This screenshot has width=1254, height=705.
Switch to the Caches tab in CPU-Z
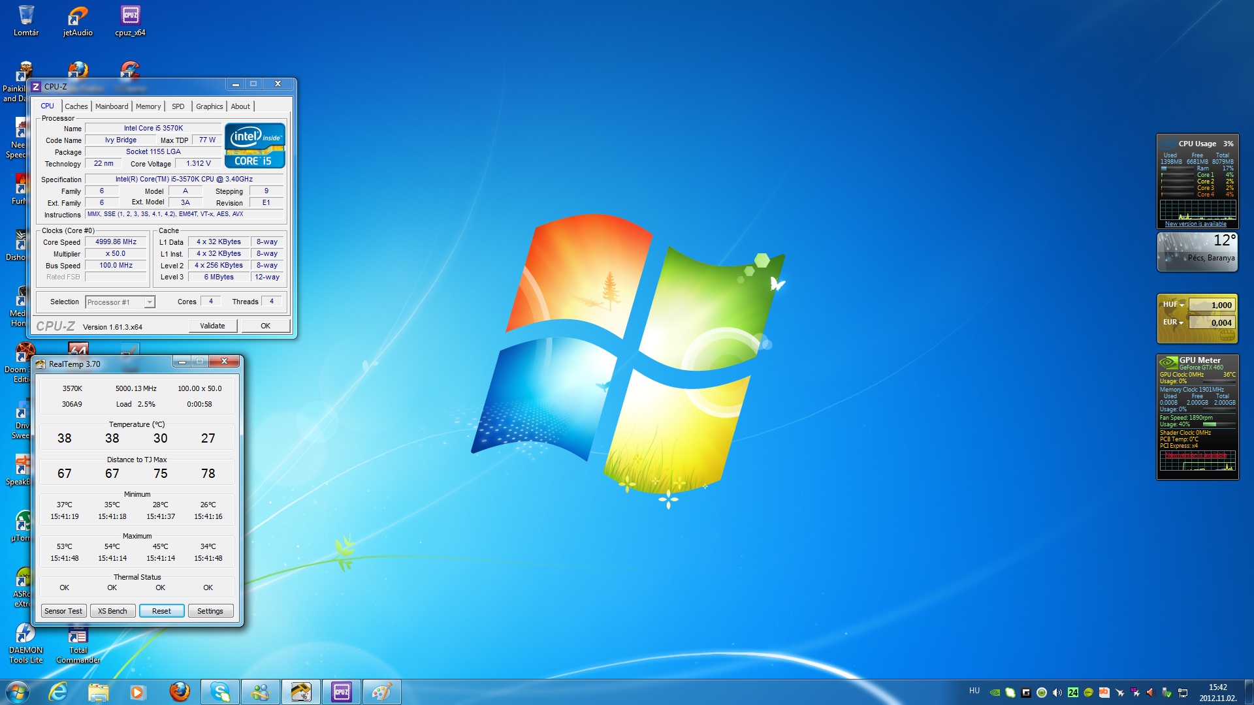coord(76,106)
